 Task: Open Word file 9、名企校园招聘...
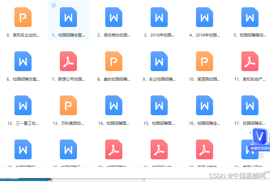[159, 61]
